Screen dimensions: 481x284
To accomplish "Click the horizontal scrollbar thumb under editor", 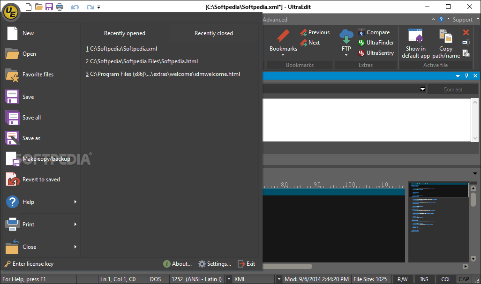I will click(287, 267).
